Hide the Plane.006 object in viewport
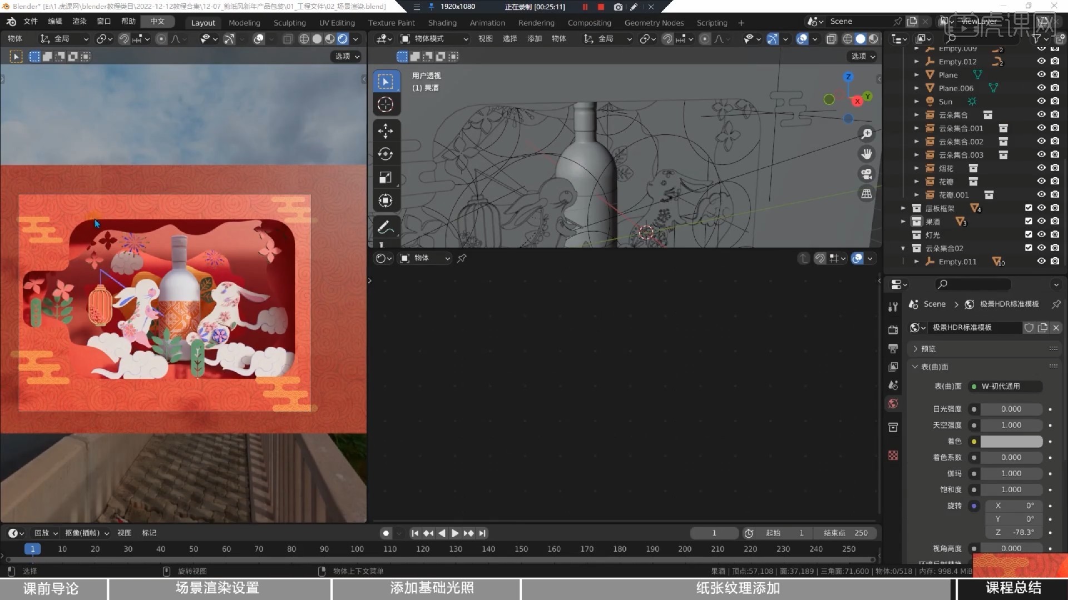This screenshot has height=600, width=1068. [x=1041, y=88]
